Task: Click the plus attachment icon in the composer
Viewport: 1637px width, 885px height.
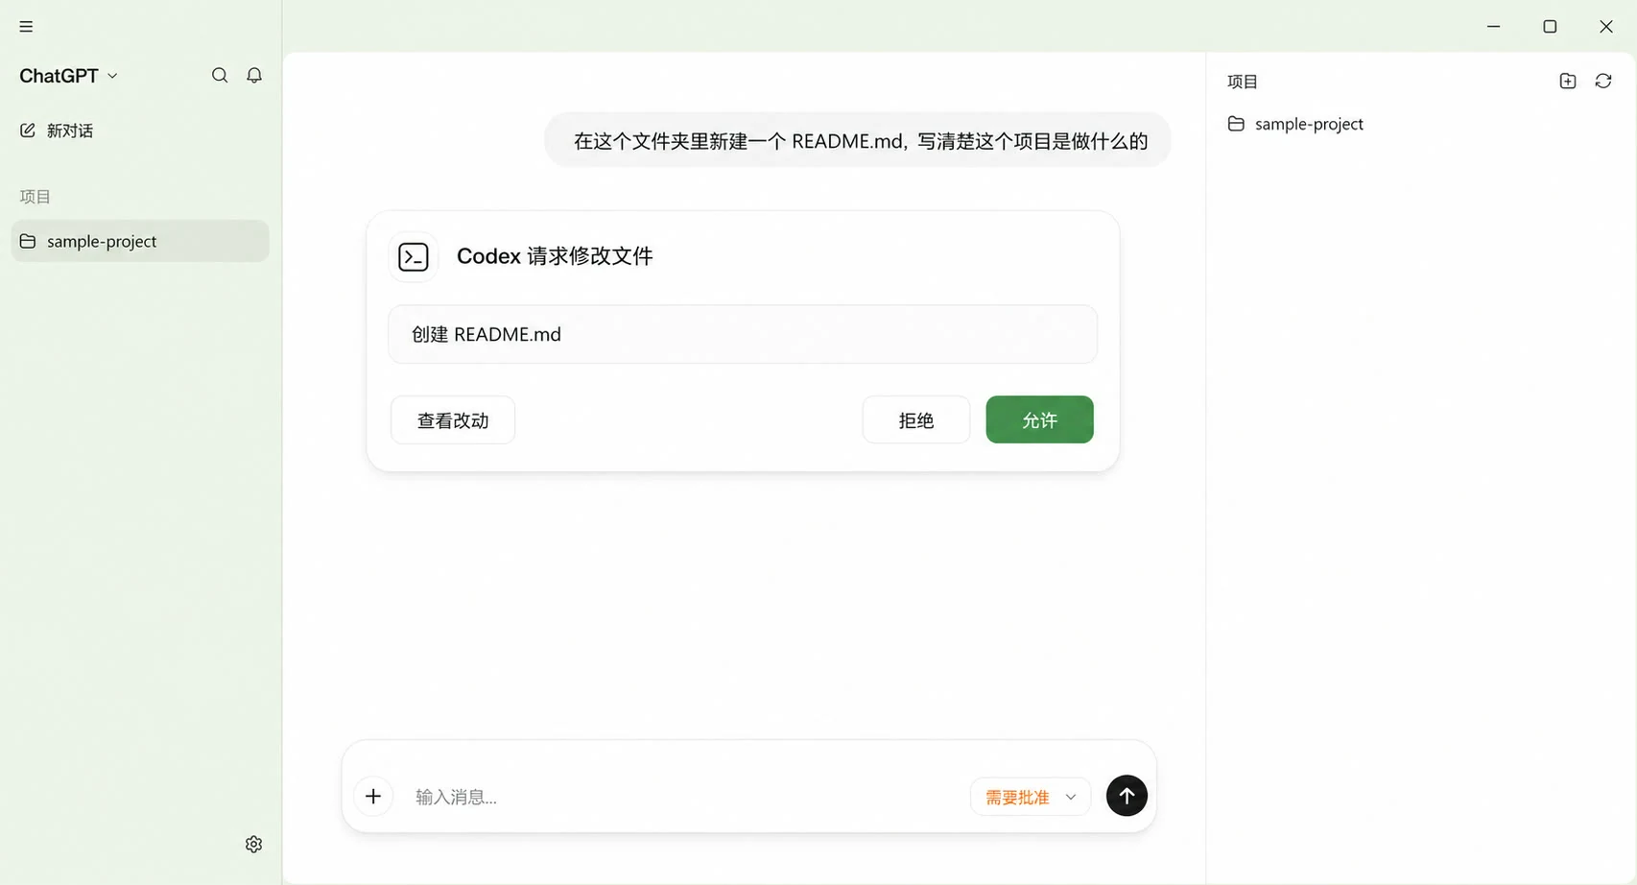Action: click(373, 796)
